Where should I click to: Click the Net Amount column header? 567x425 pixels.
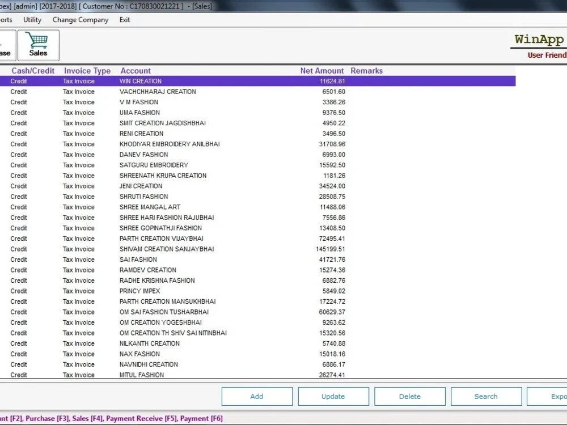click(322, 71)
